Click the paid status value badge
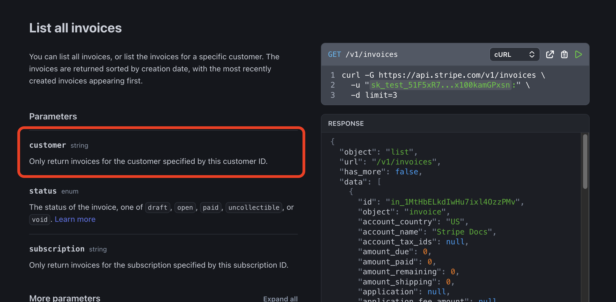Image resolution: width=616 pixels, height=302 pixels. (x=210, y=208)
